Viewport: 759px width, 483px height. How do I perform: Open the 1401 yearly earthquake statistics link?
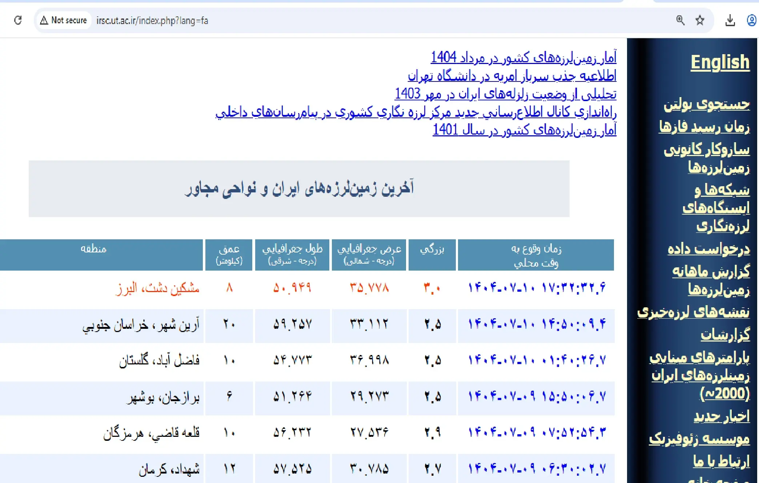point(524,130)
